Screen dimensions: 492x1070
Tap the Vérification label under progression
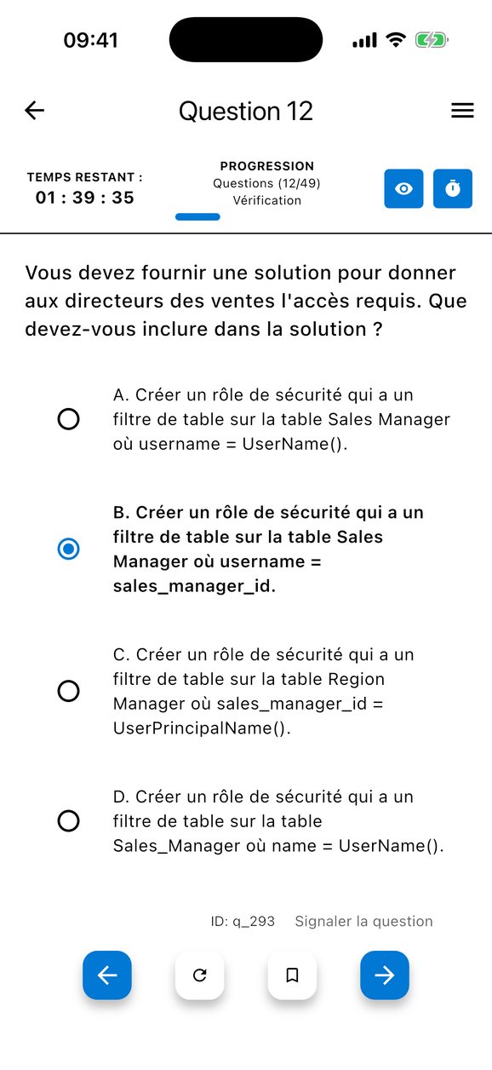[266, 200]
